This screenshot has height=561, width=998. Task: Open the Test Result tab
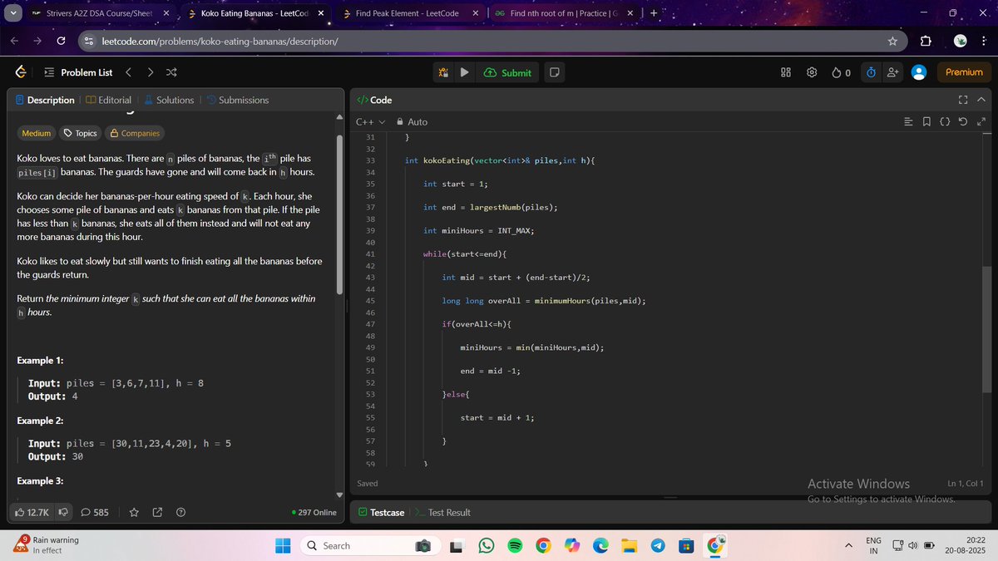tap(443, 513)
